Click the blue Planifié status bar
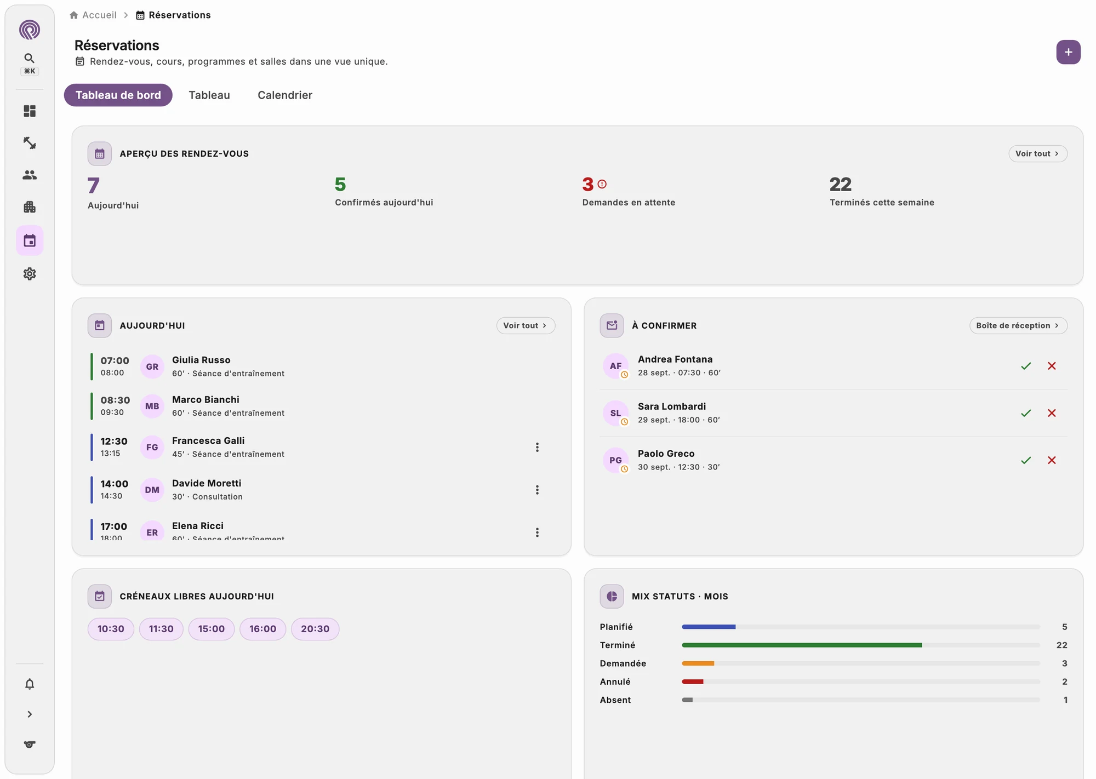Screen dimensions: 1096x779 [709, 627]
